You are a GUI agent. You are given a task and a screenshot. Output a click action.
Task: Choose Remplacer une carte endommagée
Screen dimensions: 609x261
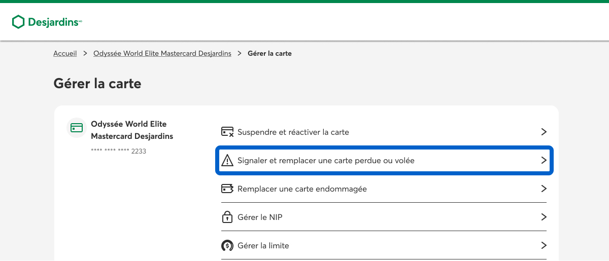pyautogui.click(x=302, y=189)
